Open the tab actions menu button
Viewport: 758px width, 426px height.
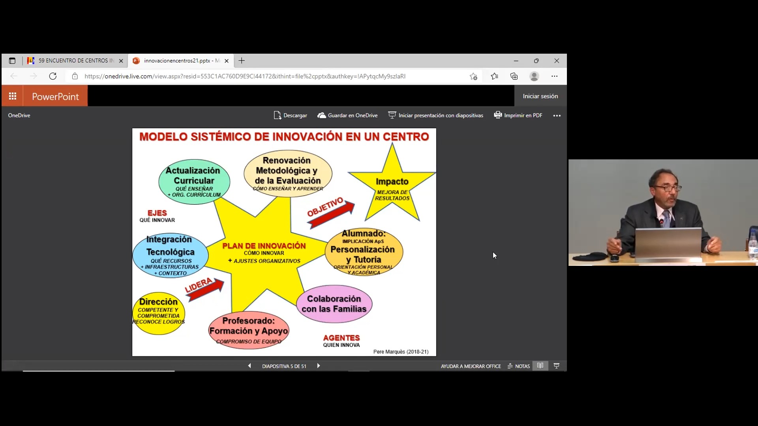[12, 61]
